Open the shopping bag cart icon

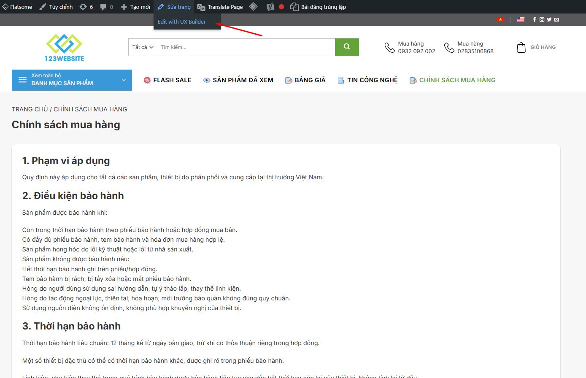point(521,47)
